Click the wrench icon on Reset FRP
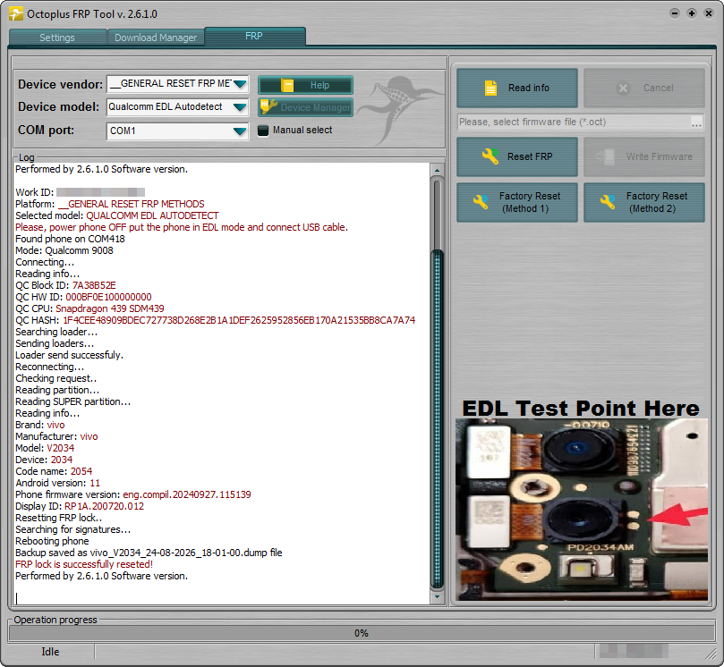The width and height of the screenshot is (724, 667). pyautogui.click(x=490, y=156)
